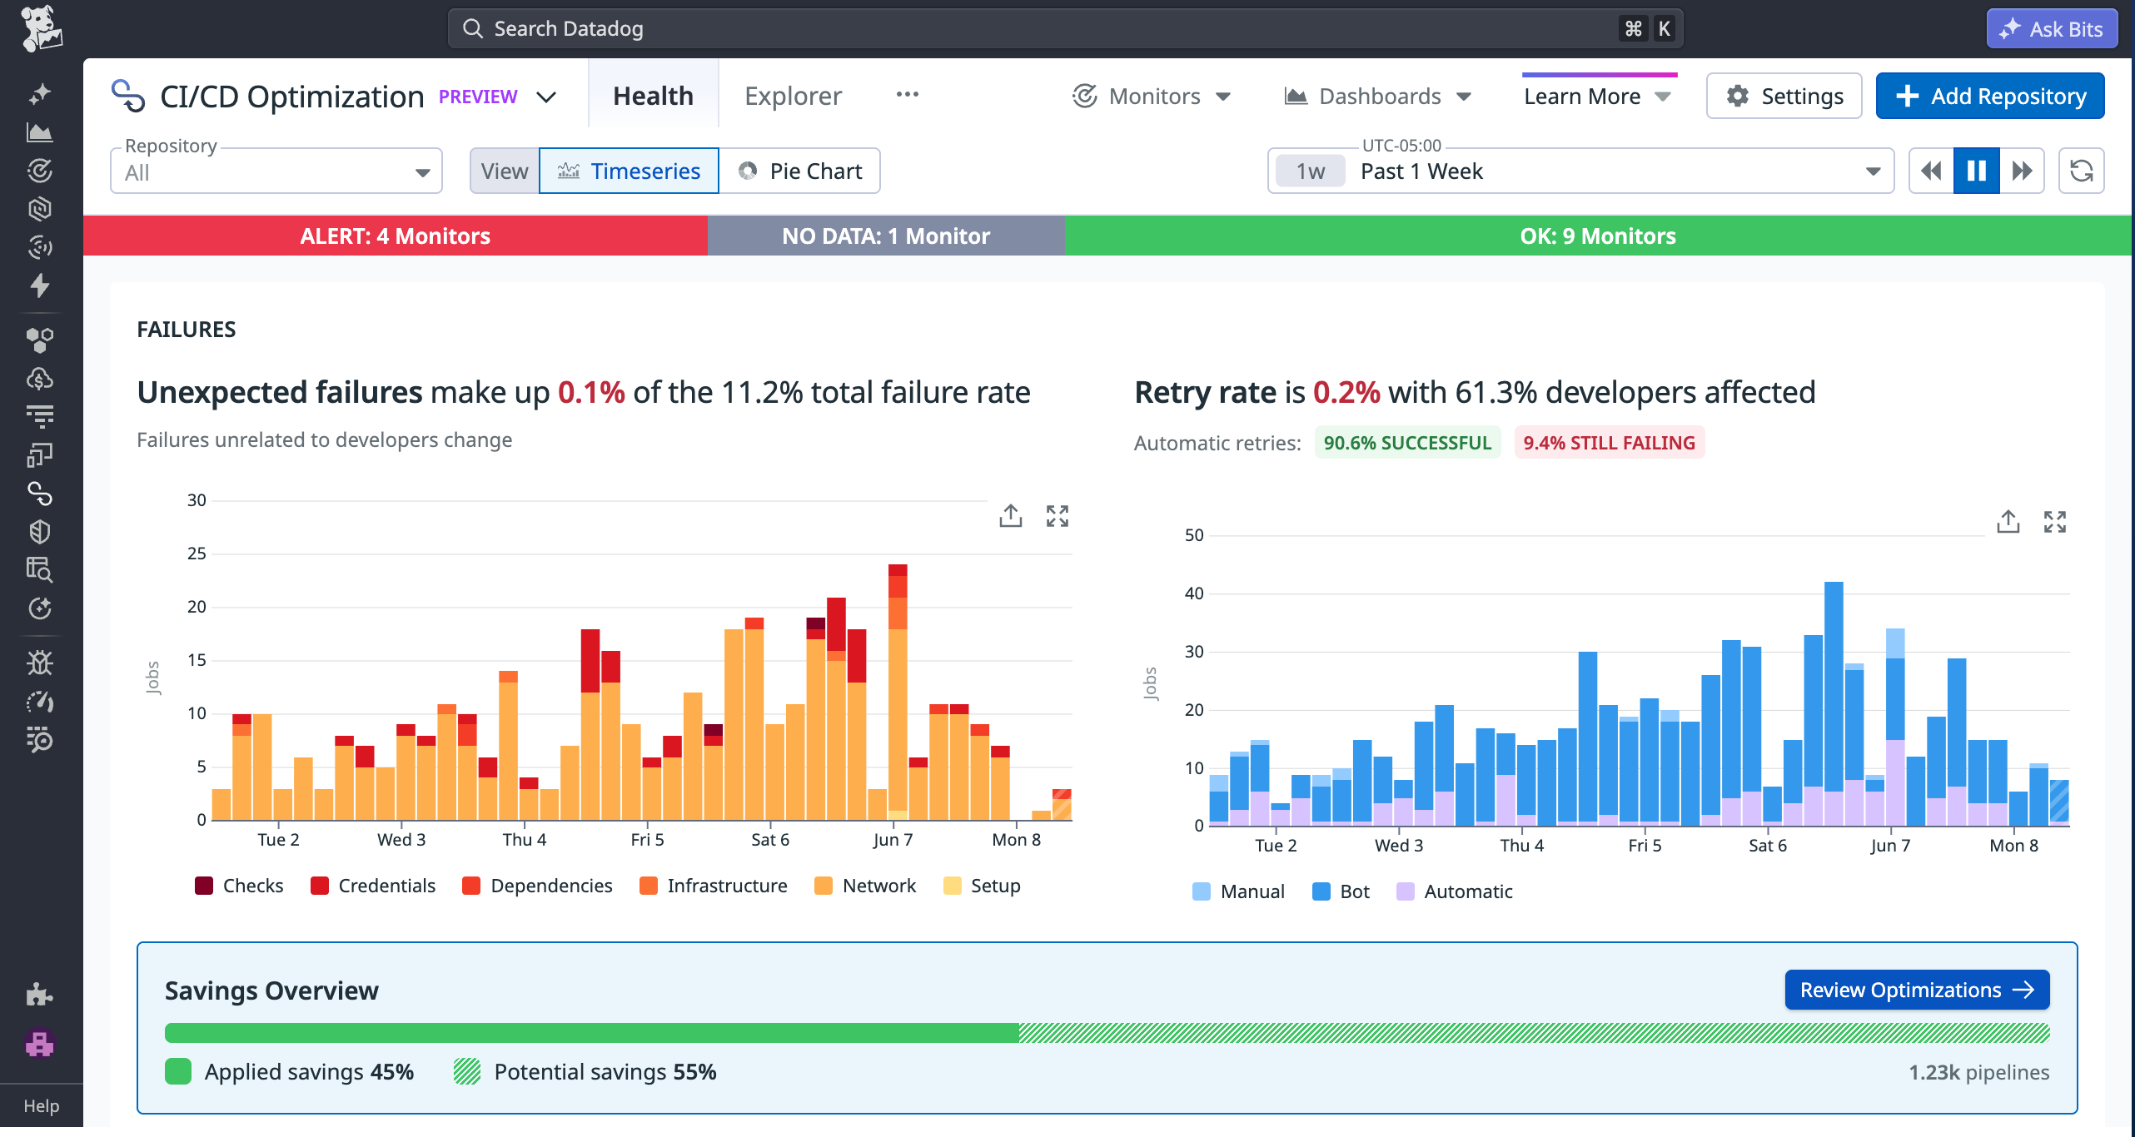Toggle Infrastructure series in failures legend
Screen dimensions: 2135x1137
(714, 886)
